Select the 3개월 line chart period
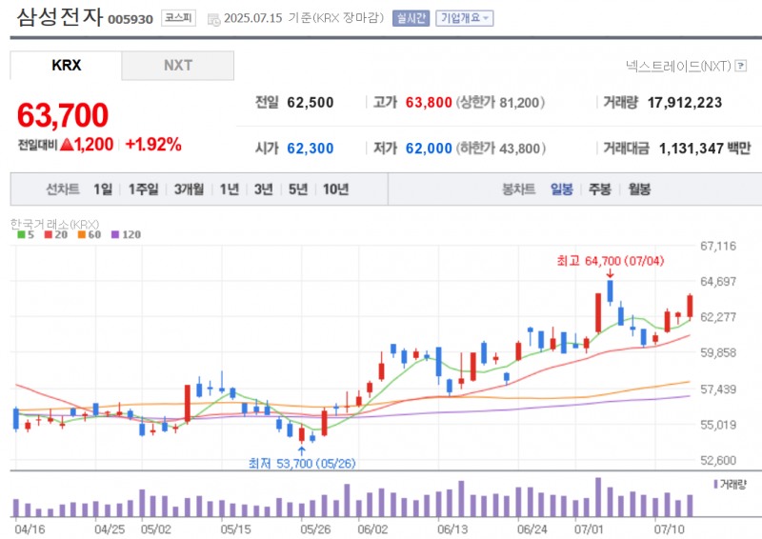 tap(189, 190)
